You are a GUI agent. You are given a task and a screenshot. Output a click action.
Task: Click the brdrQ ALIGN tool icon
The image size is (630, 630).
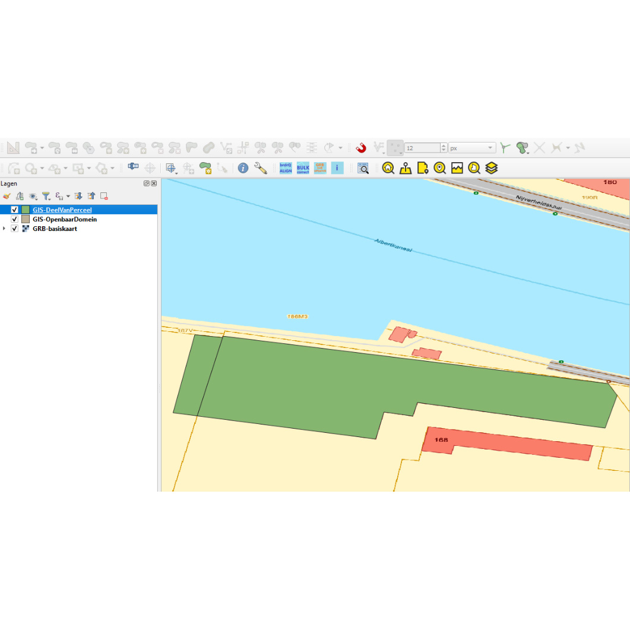click(x=286, y=168)
